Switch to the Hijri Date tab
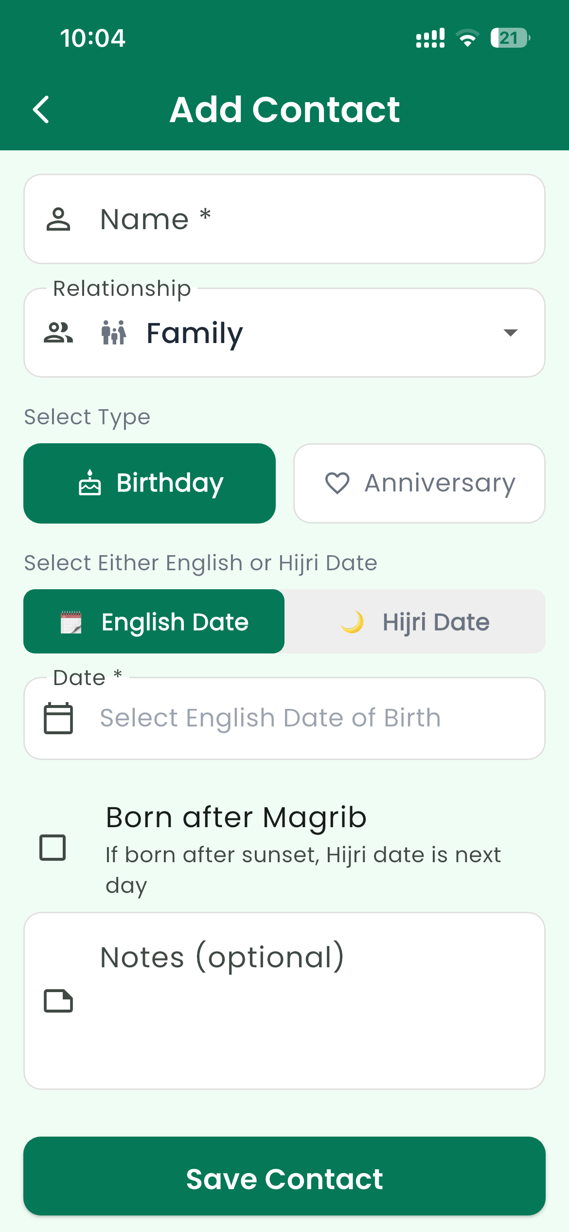Screen dimensions: 569x1232 click(415, 621)
